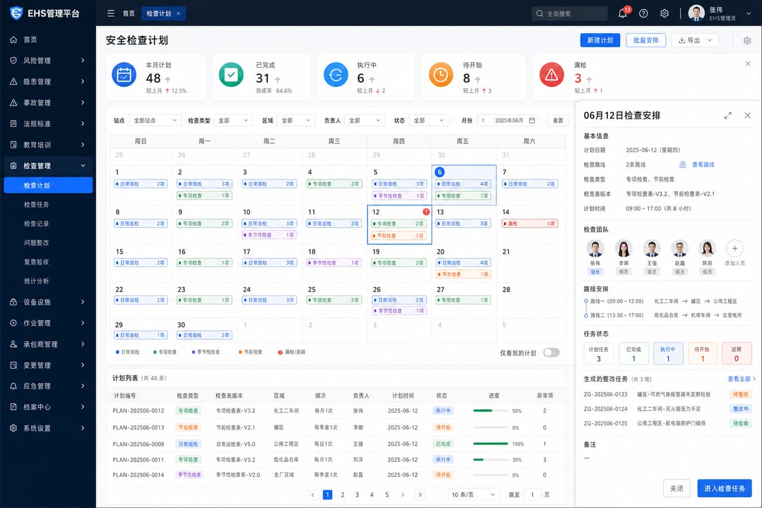
Task: Select June 14 漏检 event
Action: pyautogui.click(x=529, y=223)
